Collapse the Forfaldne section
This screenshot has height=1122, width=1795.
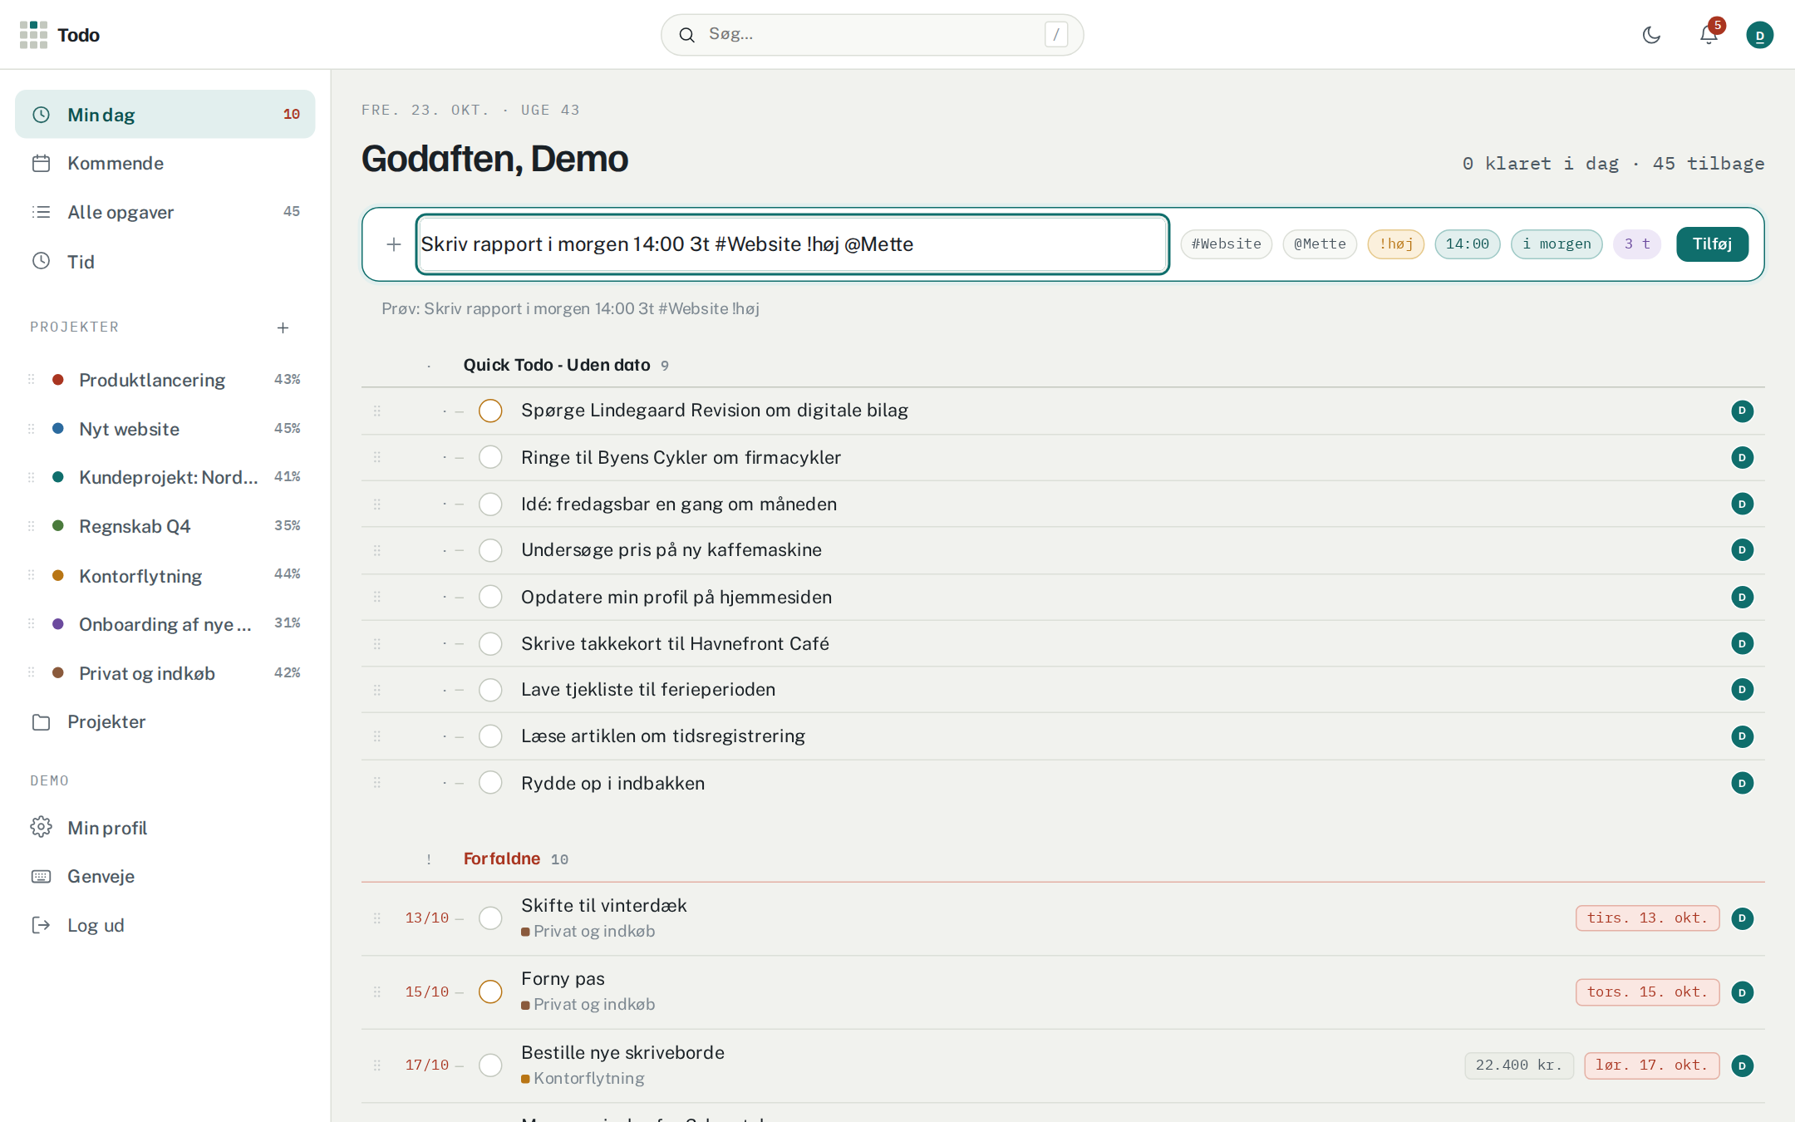click(502, 859)
